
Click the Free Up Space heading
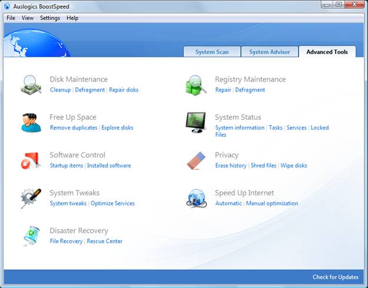73,117
